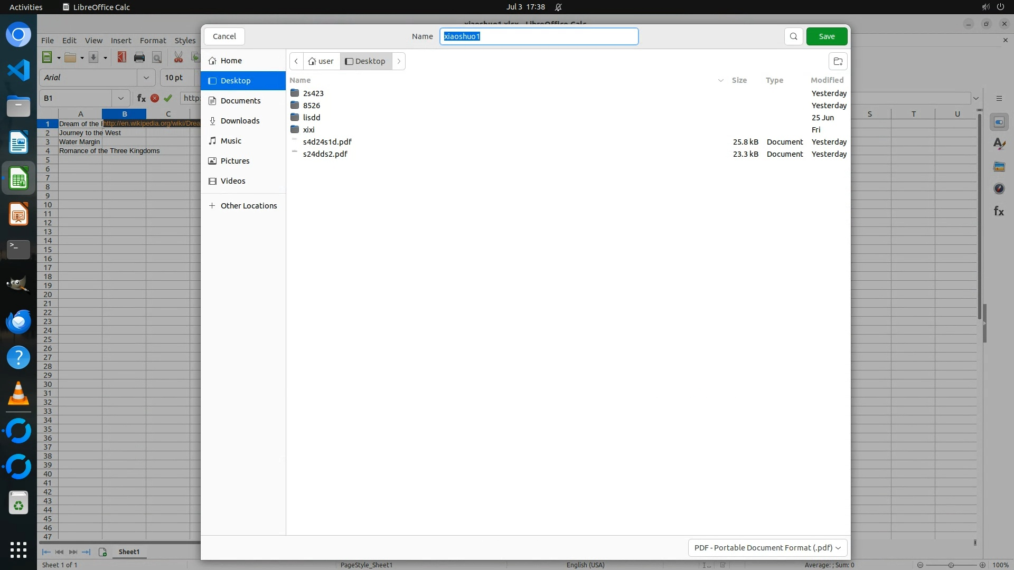Image resolution: width=1014 pixels, height=570 pixels.
Task: Open the Navigator compass sidebar icon
Action: pyautogui.click(x=999, y=188)
